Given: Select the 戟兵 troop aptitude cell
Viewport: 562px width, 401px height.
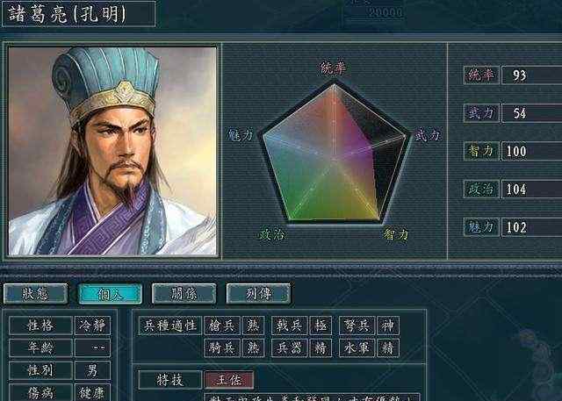Looking at the screenshot, I should point(289,326).
